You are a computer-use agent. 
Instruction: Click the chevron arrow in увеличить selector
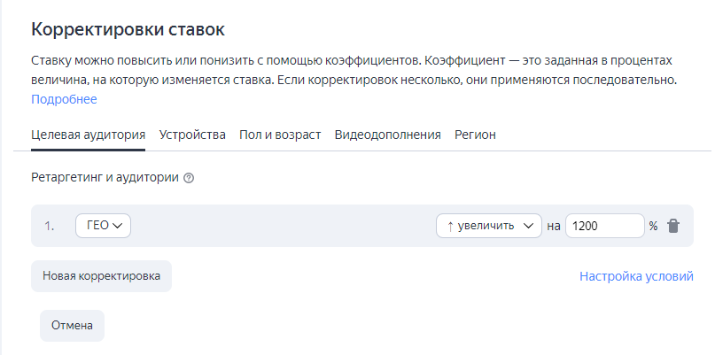click(x=529, y=226)
